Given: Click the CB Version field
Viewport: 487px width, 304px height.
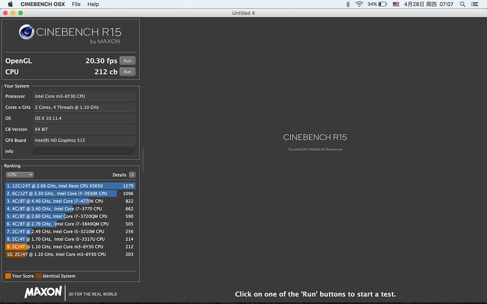Looking at the screenshot, I should pyautogui.click(x=84, y=129).
